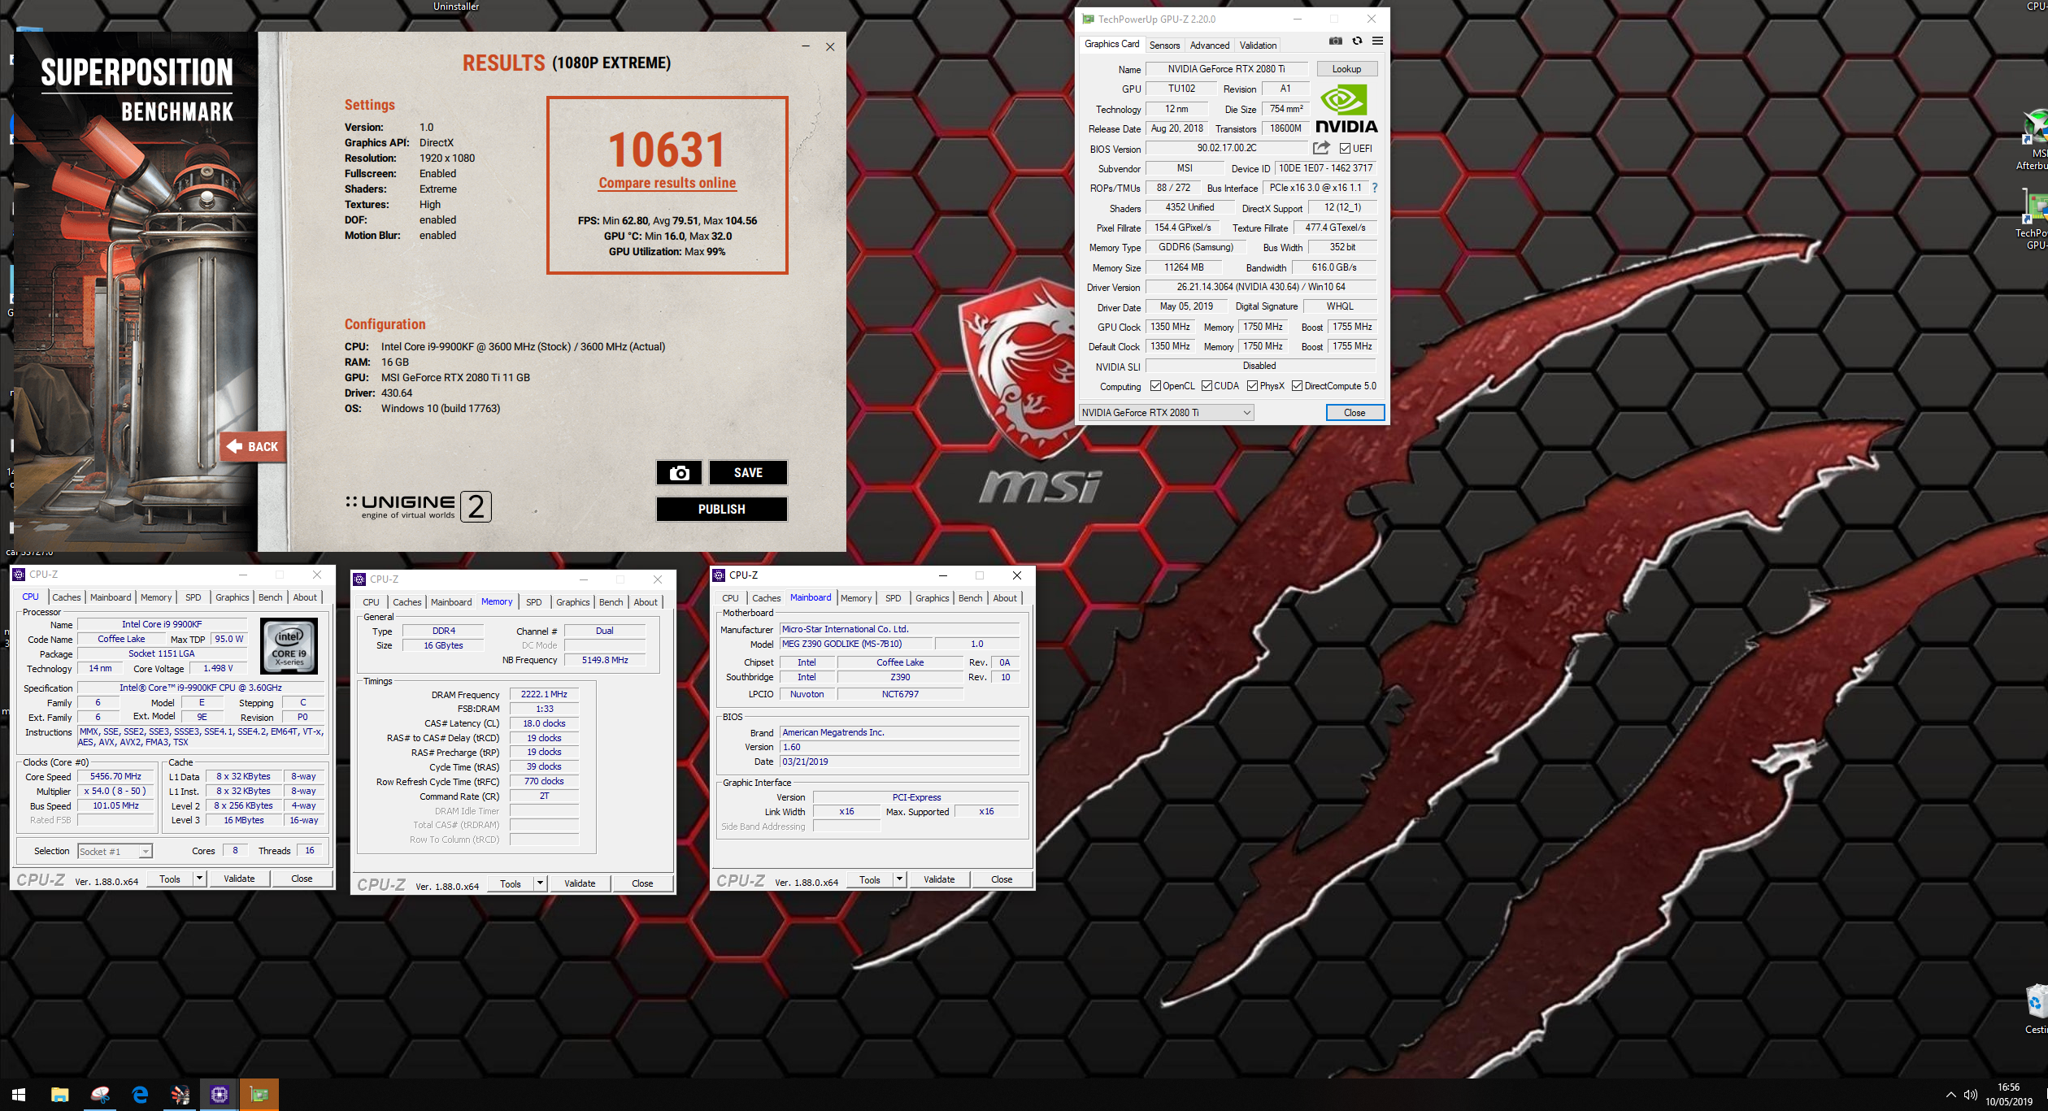Click Compare results online link
Screen dimensions: 2048x1111
(x=667, y=184)
